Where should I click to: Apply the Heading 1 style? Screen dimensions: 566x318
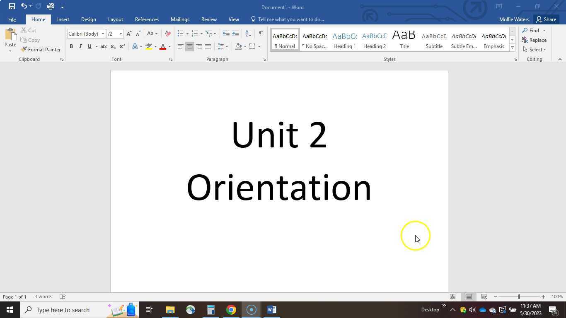click(344, 39)
